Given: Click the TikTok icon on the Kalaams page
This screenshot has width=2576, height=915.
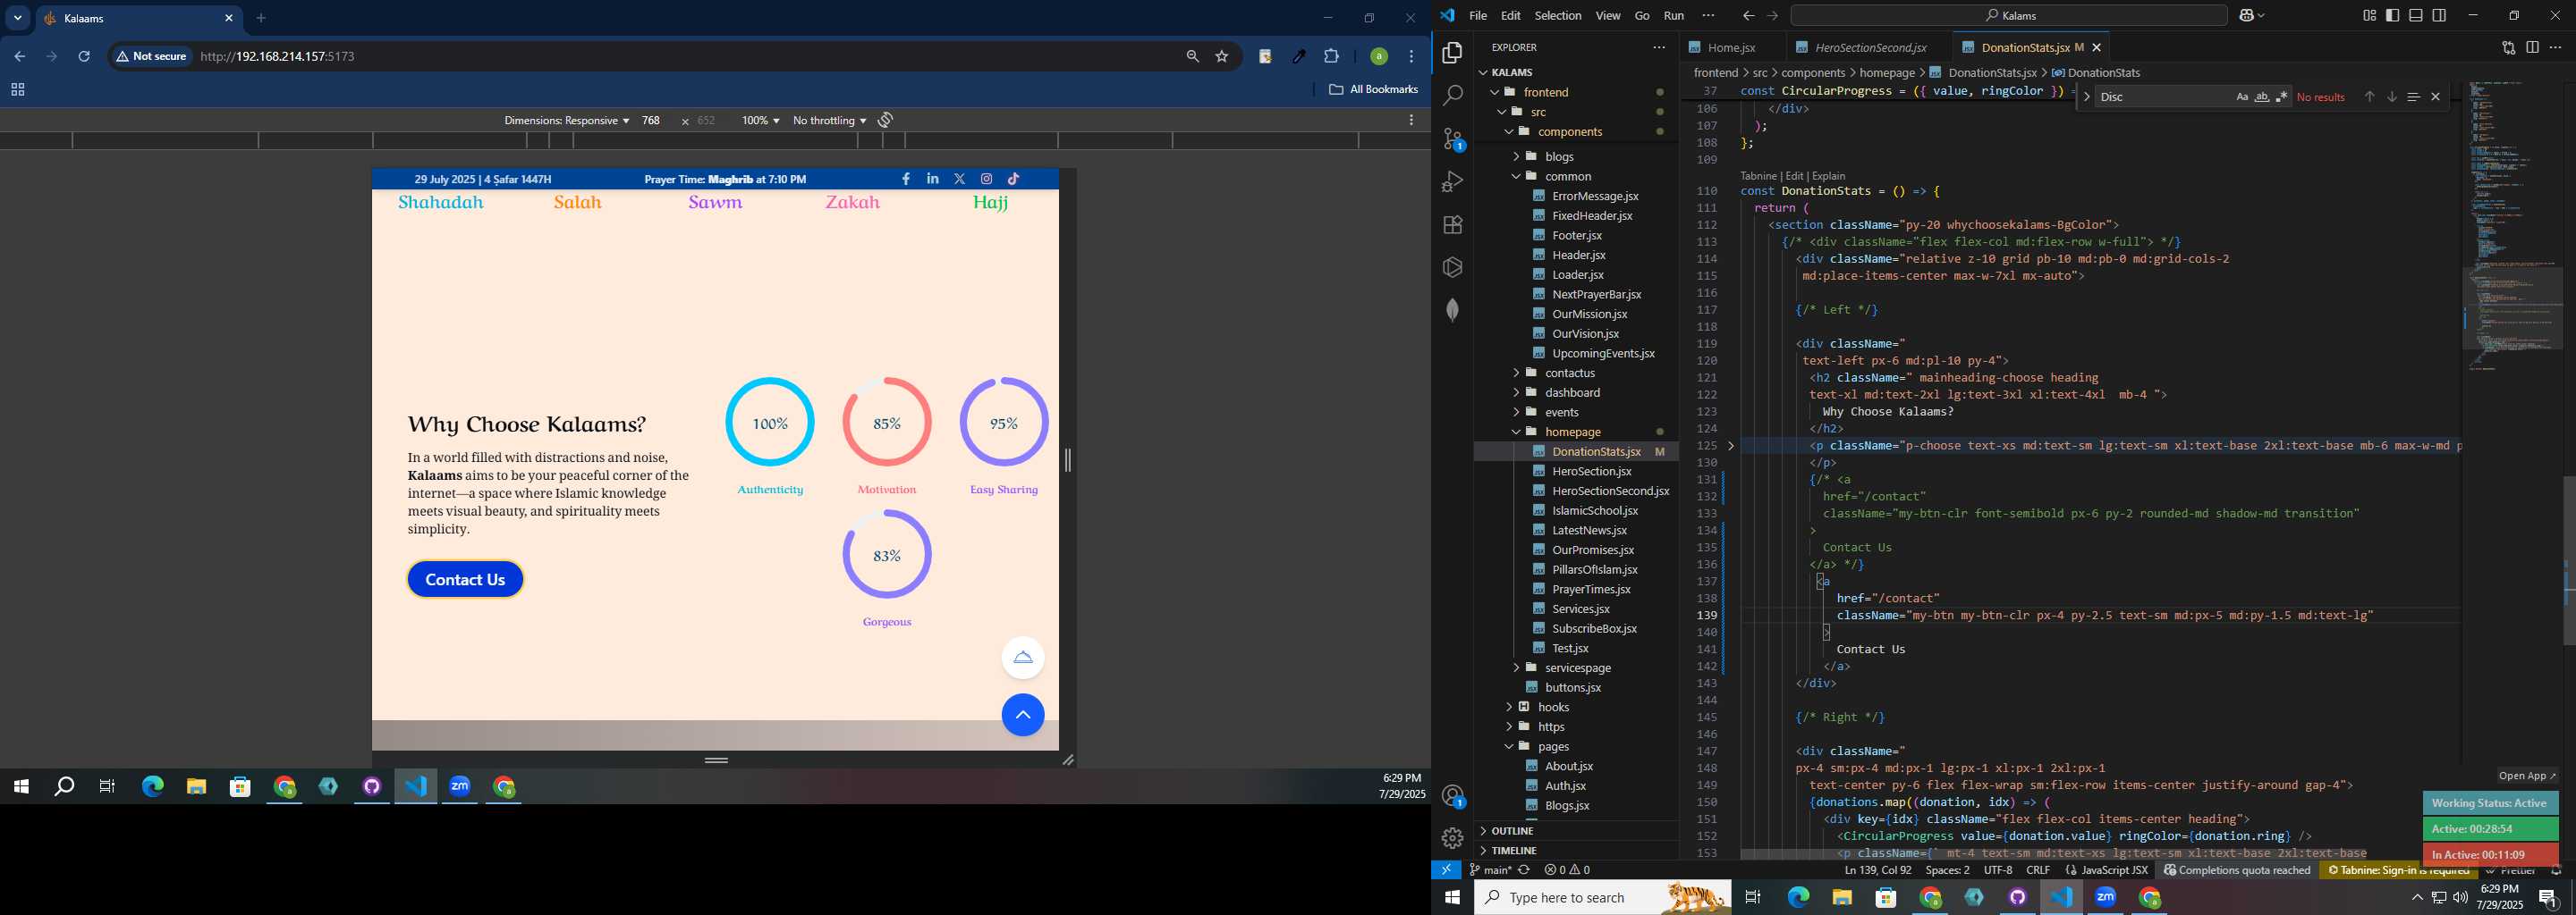Looking at the screenshot, I should (x=1013, y=179).
